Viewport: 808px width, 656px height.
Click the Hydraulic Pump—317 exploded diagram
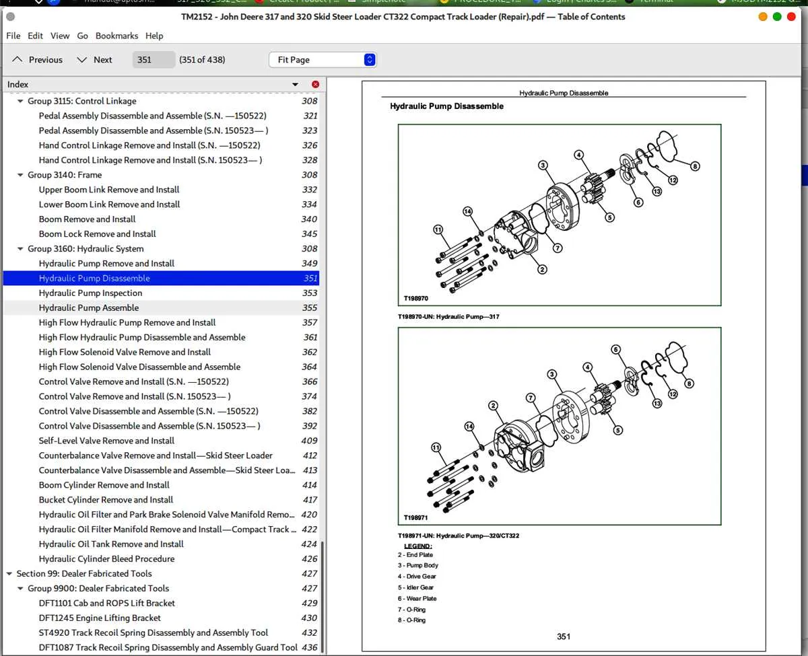tap(560, 216)
